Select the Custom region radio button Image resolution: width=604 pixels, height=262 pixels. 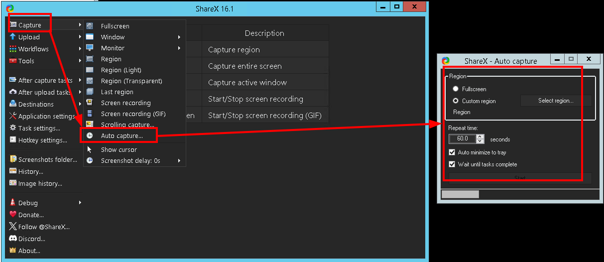coord(455,101)
